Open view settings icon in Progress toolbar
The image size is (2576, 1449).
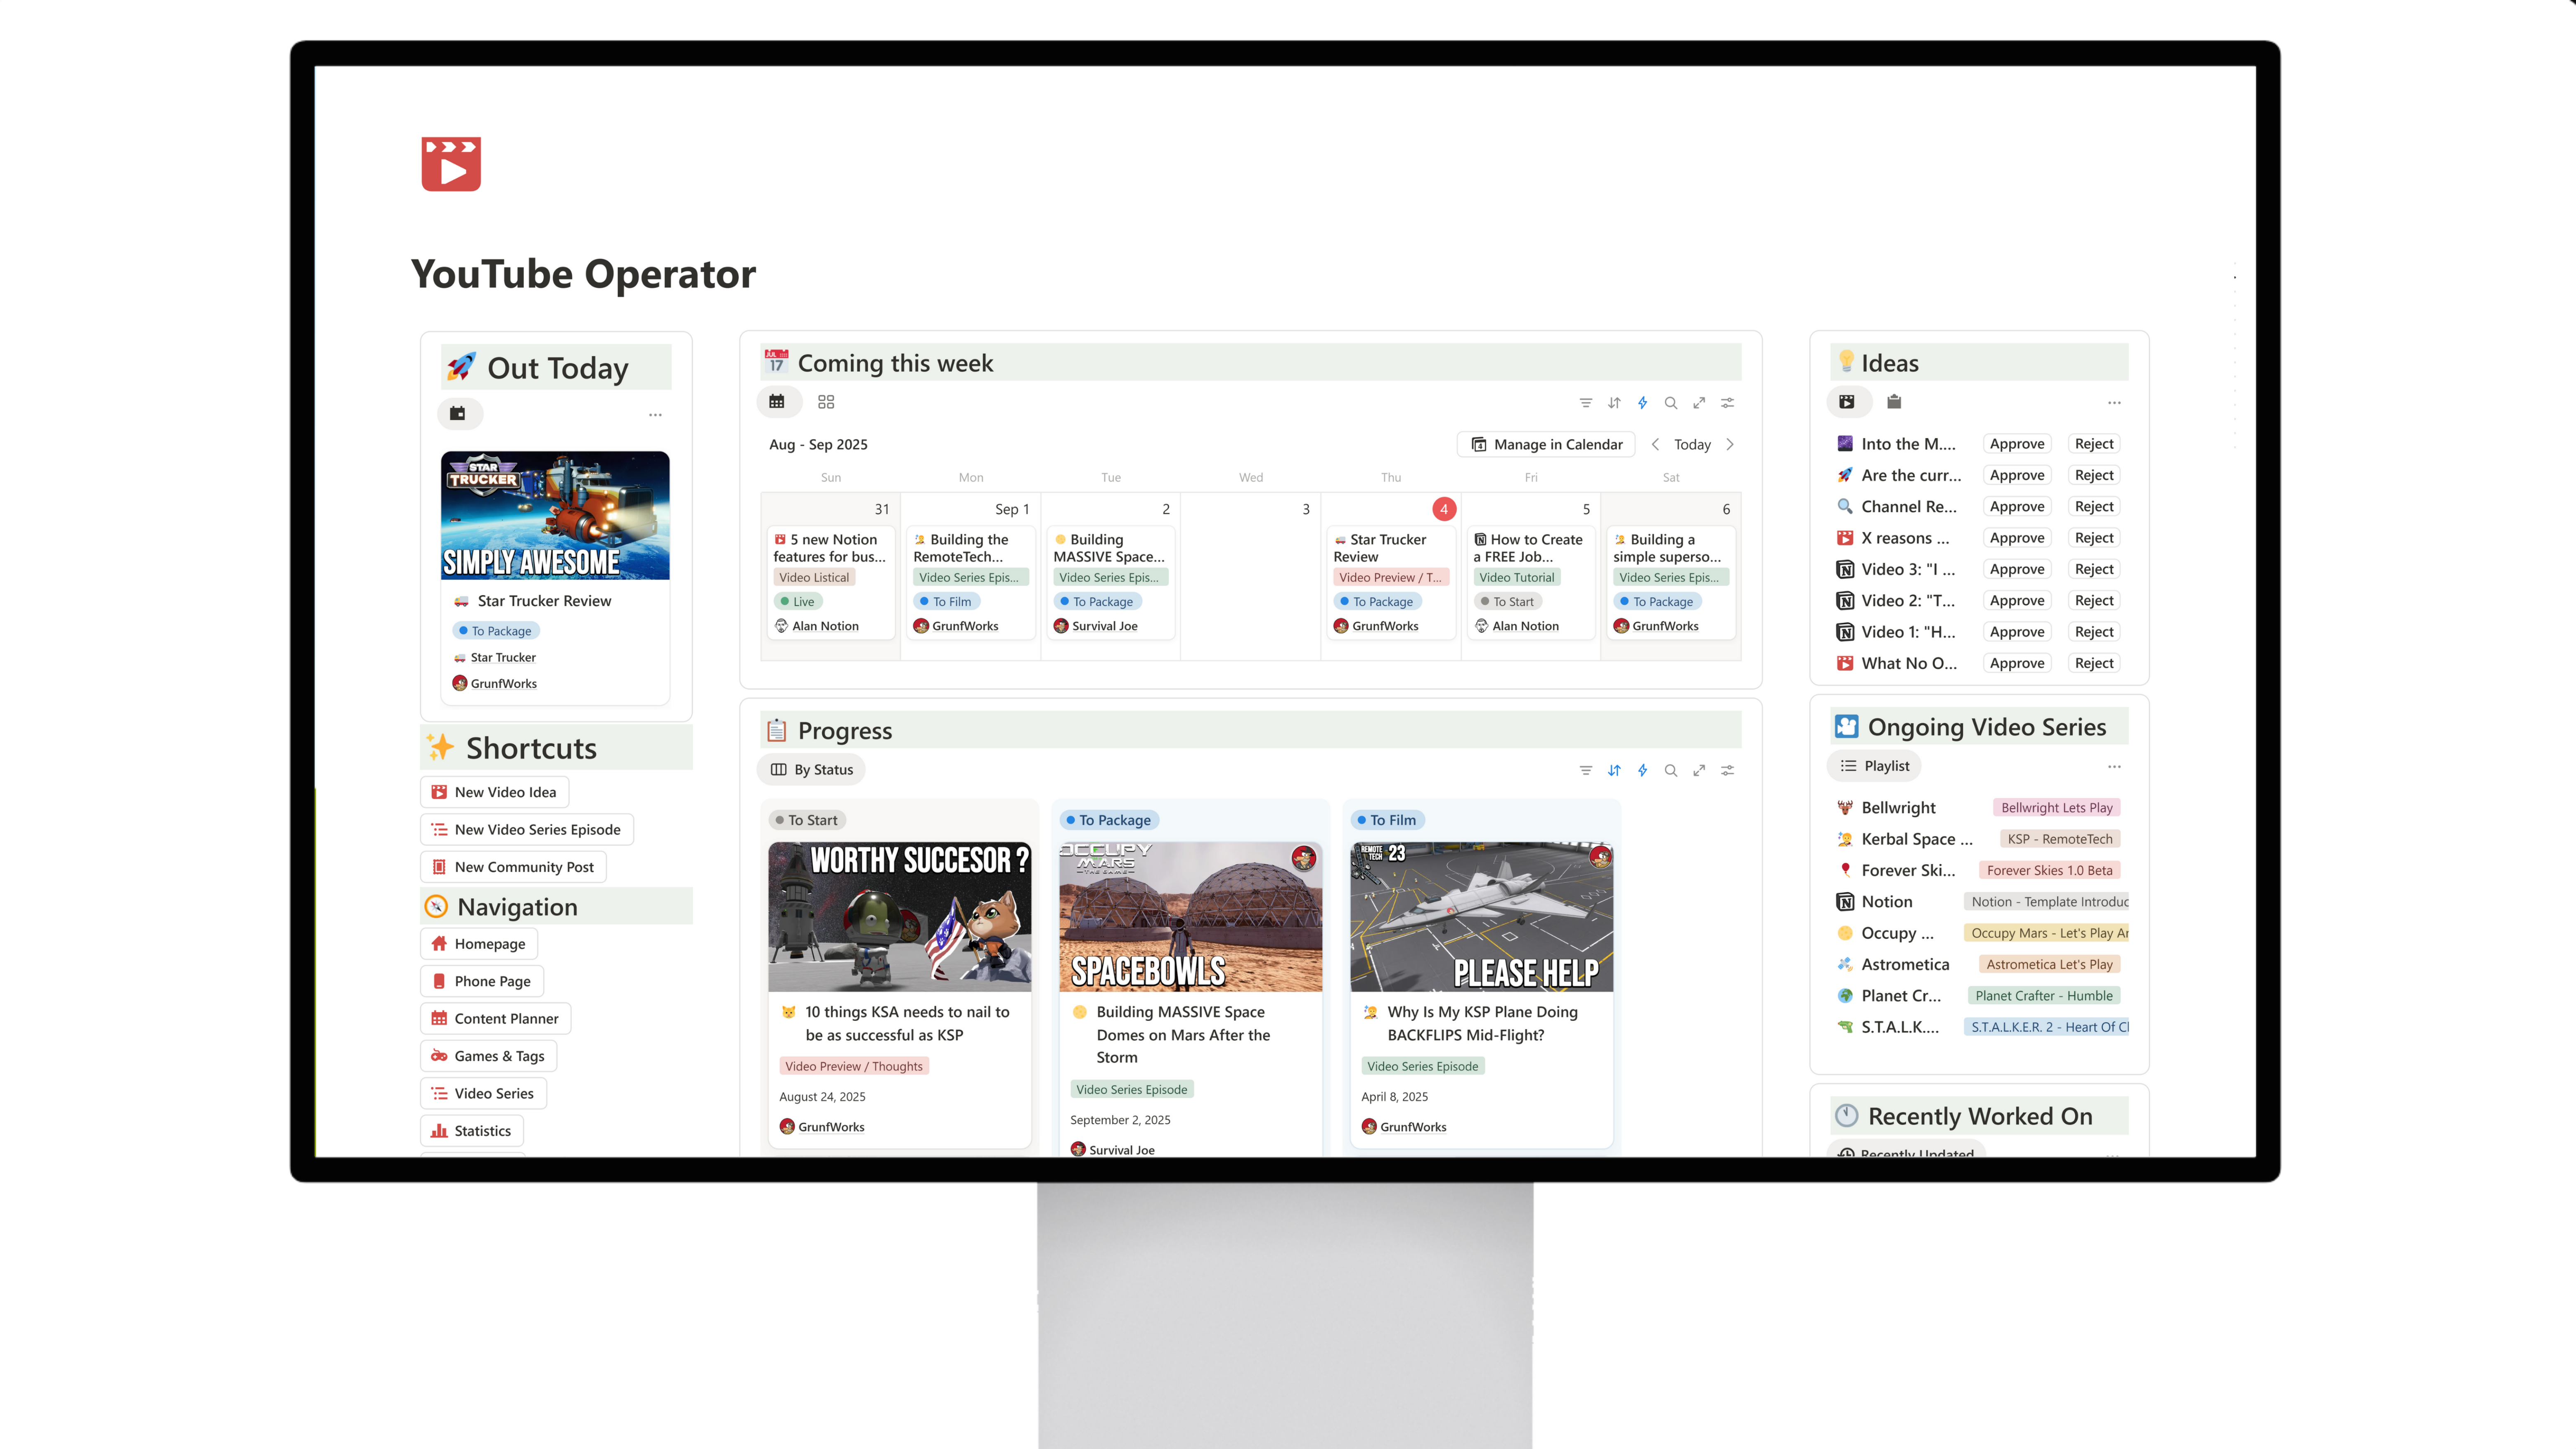click(1727, 770)
